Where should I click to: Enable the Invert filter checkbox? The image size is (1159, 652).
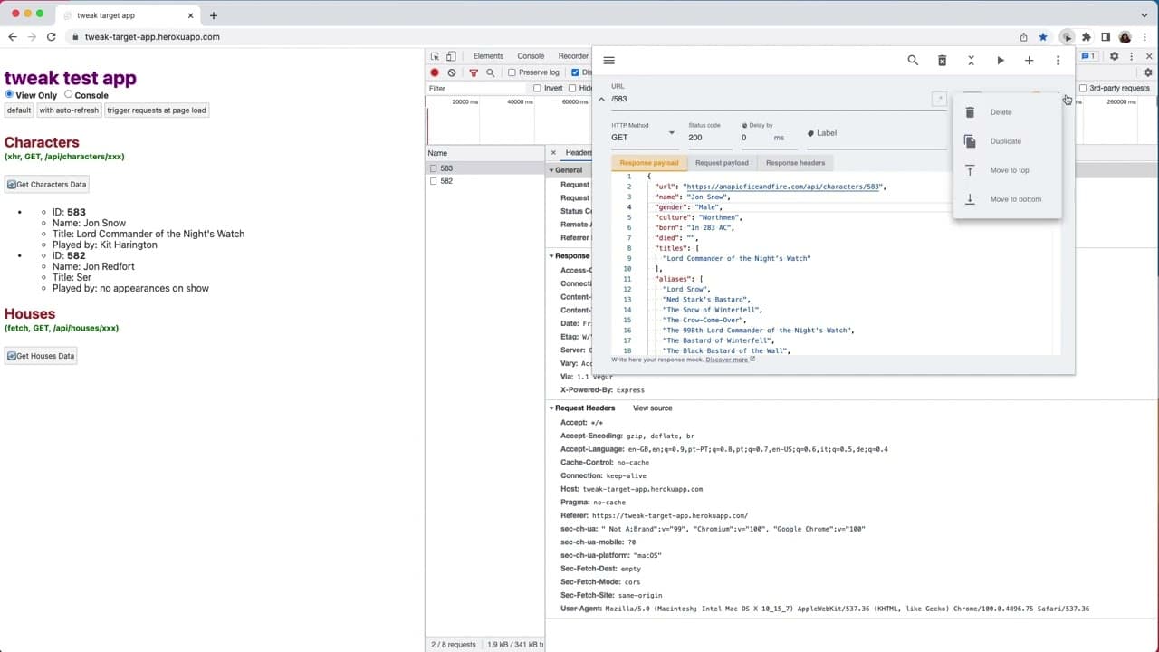click(537, 88)
